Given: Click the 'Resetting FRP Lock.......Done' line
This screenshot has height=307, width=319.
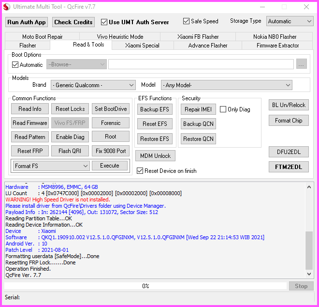Looking at the screenshot, I should pyautogui.click(x=41, y=262).
